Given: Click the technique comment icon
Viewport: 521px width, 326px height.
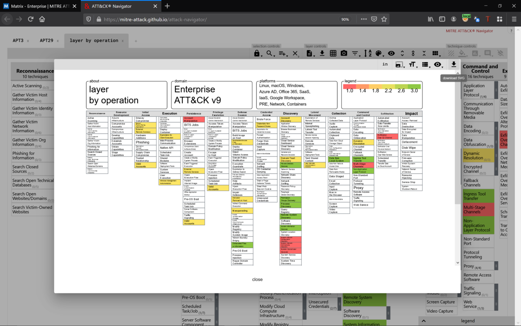Looking at the screenshot, I should (488, 53).
